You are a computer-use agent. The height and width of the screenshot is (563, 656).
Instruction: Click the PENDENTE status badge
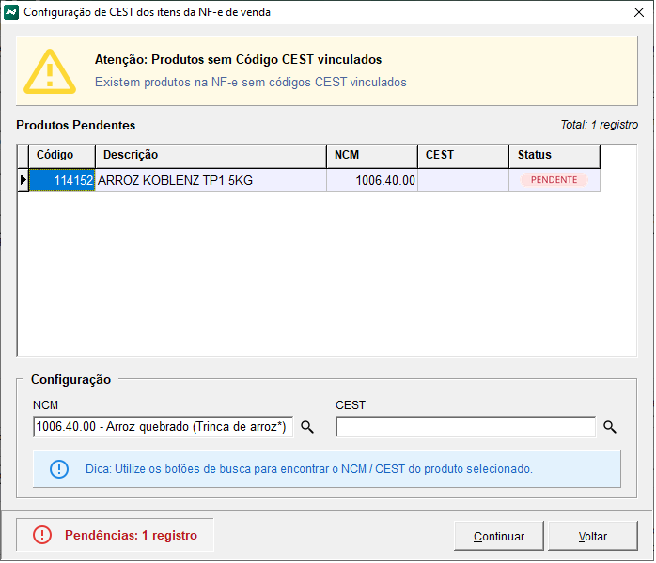tap(554, 180)
